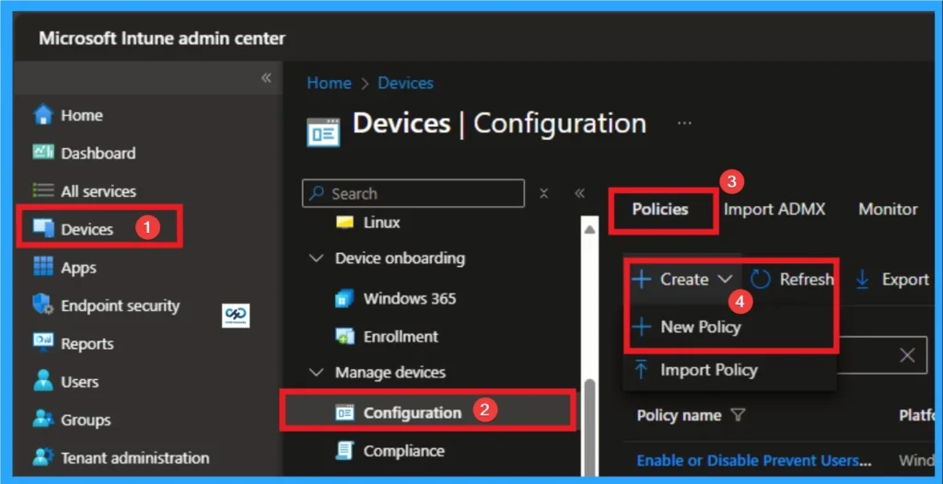Screen dimensions: 943x484
Task: Go to Home via the breadcrumb
Action: 329,83
